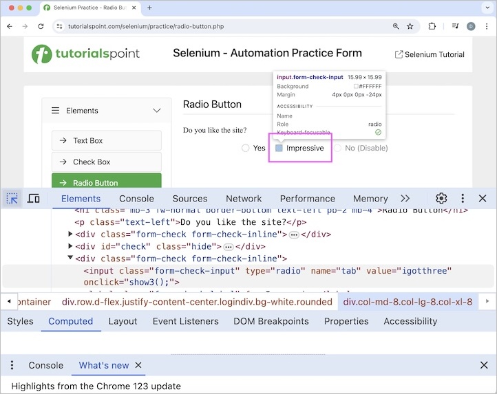Open DevTools settings gear
The image size is (497, 394).
441,199
